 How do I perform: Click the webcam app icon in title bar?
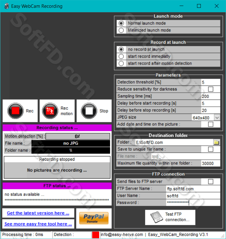click(7, 6)
